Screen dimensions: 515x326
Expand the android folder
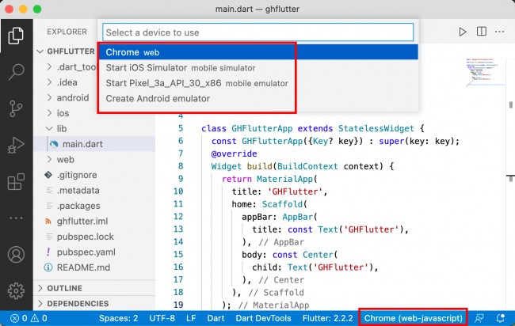tap(72, 98)
